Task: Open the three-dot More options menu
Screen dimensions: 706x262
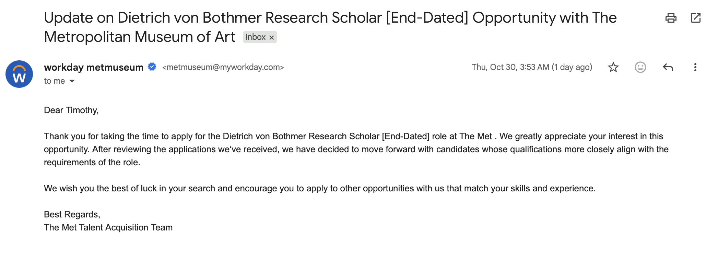Action: [695, 67]
